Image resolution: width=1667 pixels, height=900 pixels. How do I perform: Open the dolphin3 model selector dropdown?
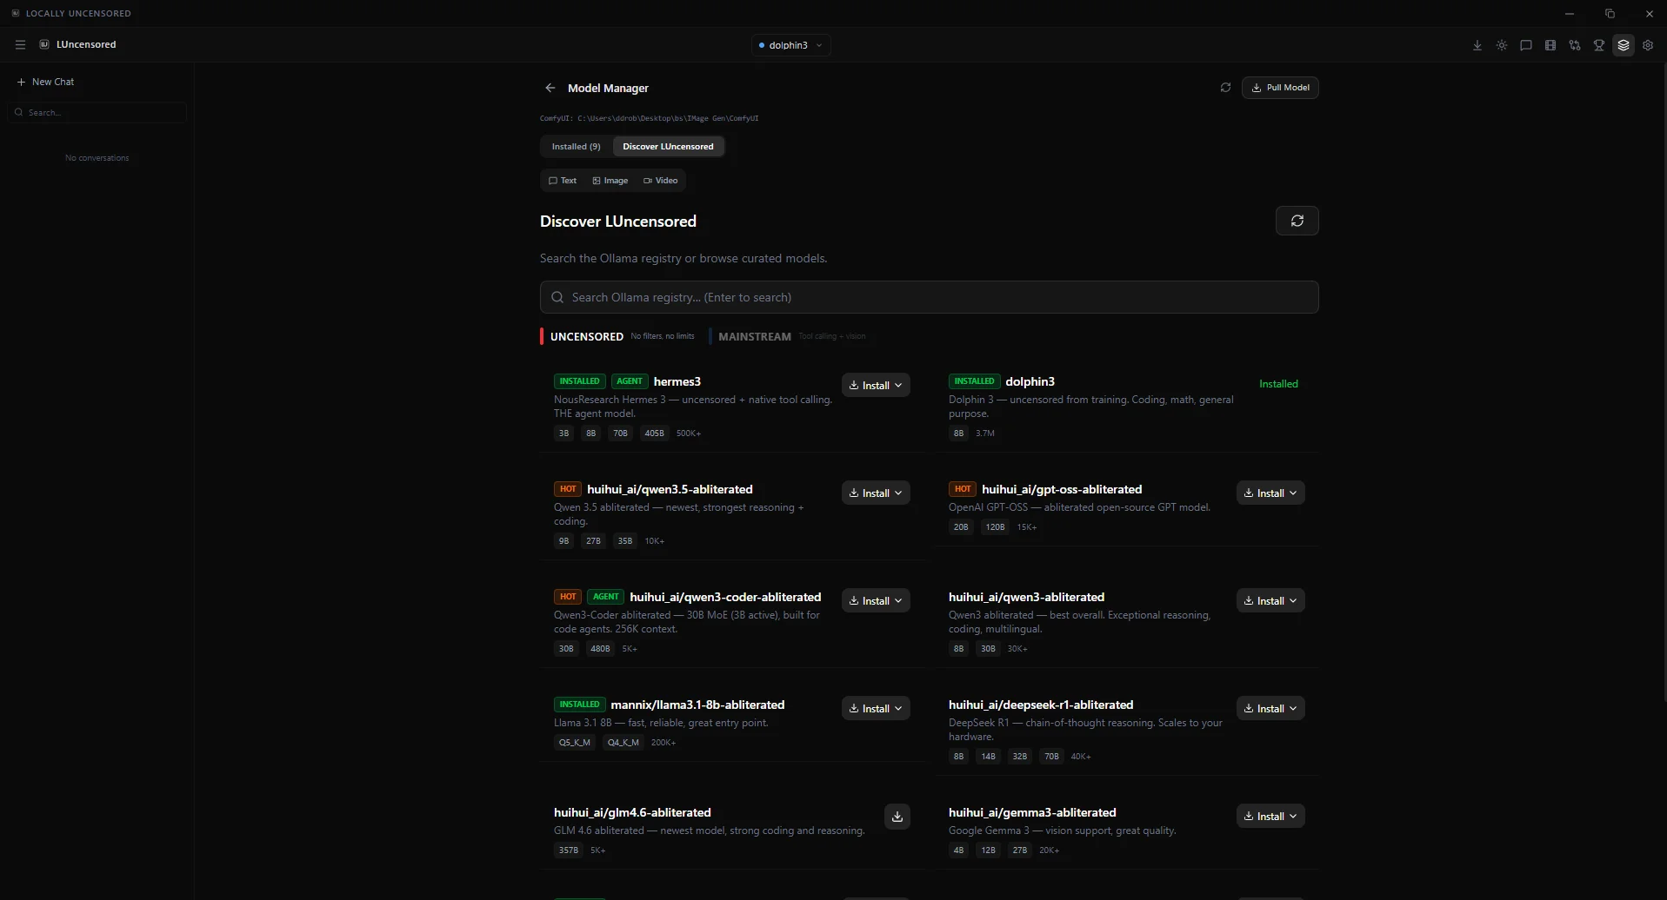pyautogui.click(x=790, y=45)
